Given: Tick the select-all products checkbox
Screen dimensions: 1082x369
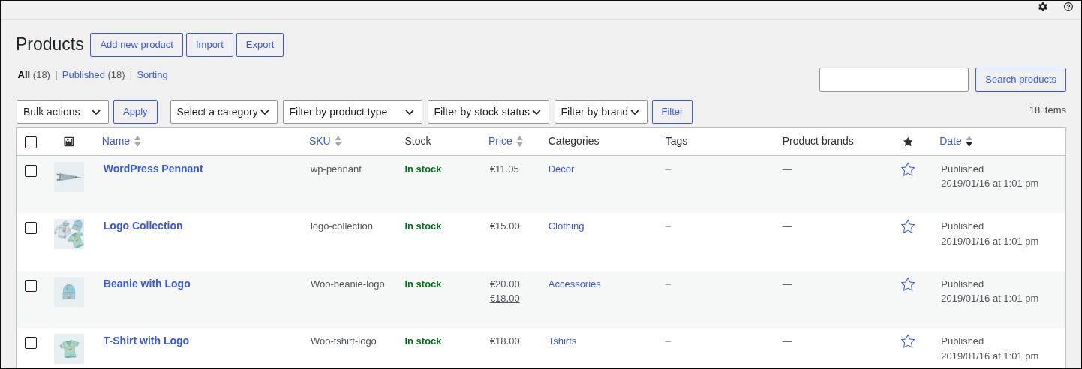Looking at the screenshot, I should click(x=31, y=142).
